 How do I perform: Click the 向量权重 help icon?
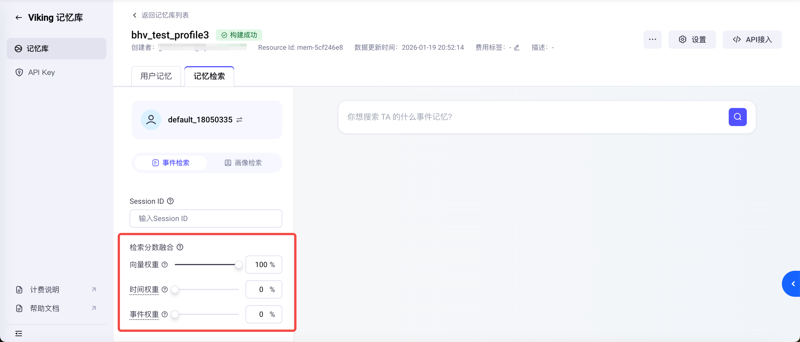click(165, 264)
